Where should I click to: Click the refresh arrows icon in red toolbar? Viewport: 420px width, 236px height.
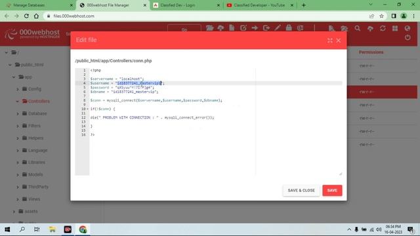[383, 28]
